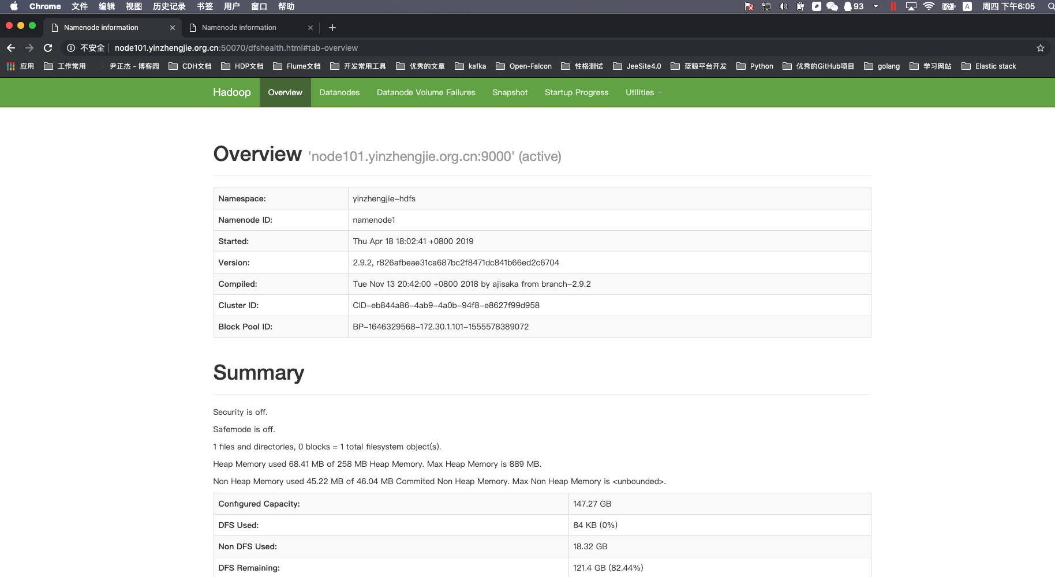This screenshot has width=1055, height=577.
Task: Open the Startup Progress tab
Action: coord(577,92)
